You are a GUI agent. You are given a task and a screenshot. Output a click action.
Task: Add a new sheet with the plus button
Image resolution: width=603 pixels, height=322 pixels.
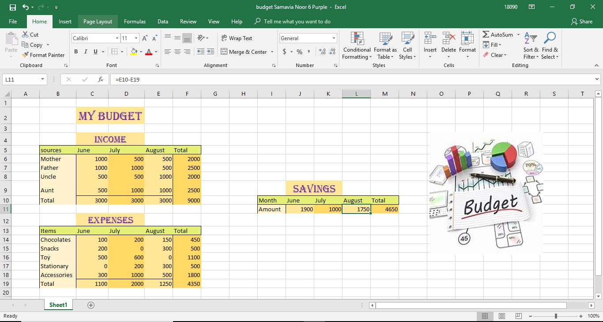pos(90,305)
